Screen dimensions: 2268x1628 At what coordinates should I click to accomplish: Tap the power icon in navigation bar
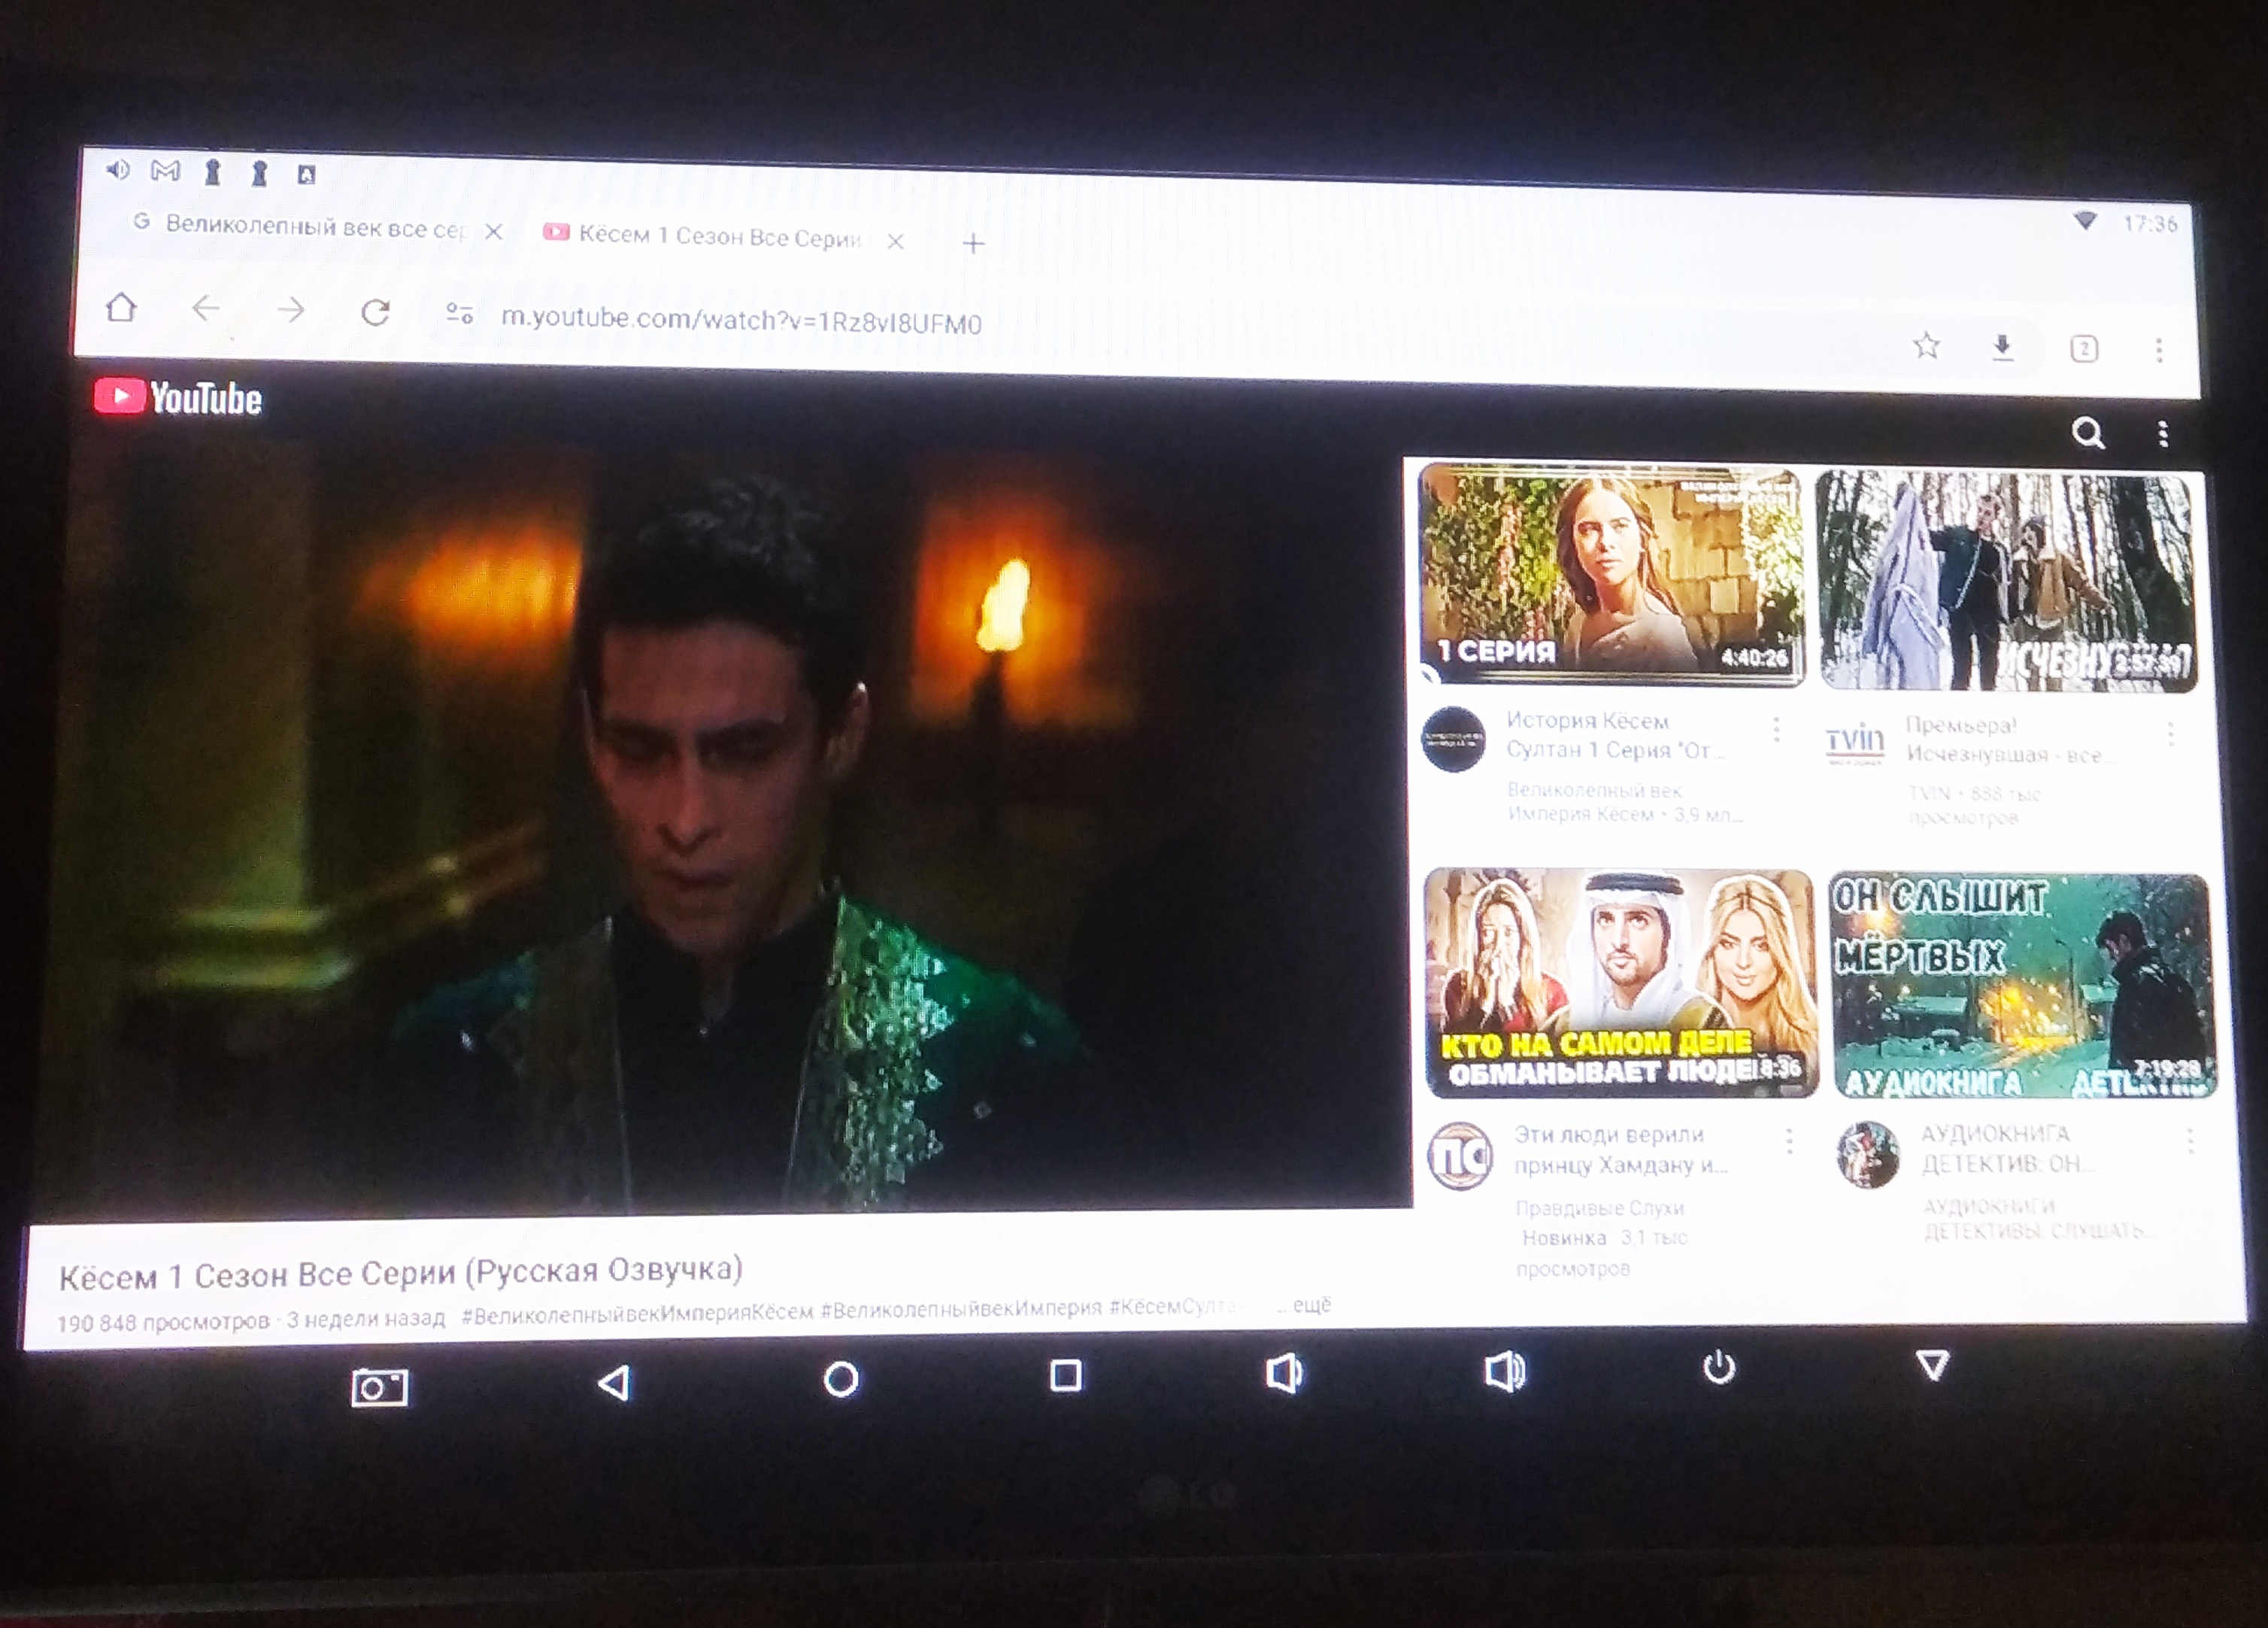pos(1719,1366)
